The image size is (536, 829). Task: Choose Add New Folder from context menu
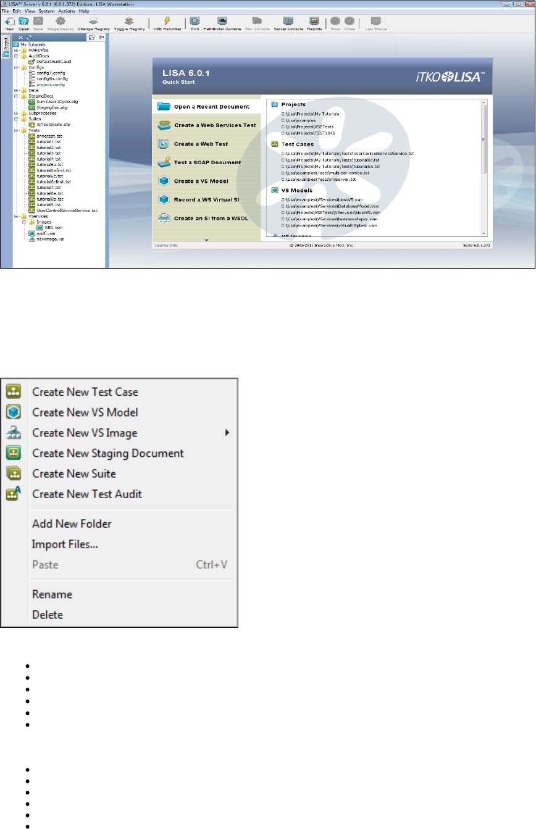click(72, 523)
